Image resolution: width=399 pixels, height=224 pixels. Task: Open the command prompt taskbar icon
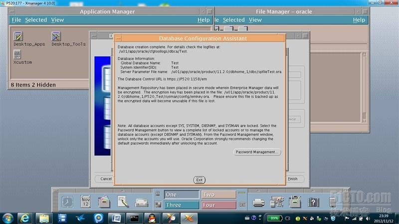[x=134, y=219]
